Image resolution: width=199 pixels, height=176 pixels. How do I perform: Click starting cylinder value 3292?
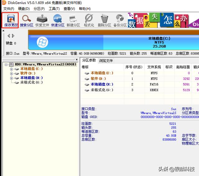[x=186, y=79]
